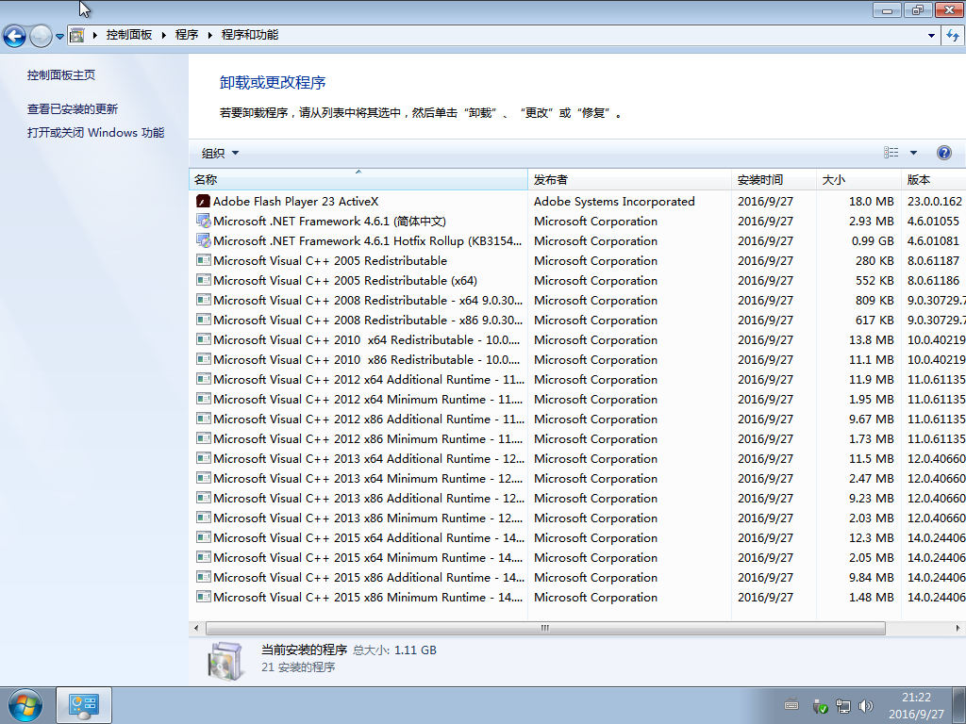
Task: Click the volume speaker tray icon
Action: [866, 706]
